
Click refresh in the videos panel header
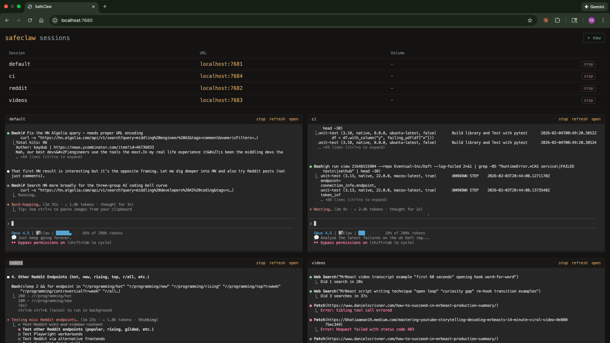(x=580, y=263)
